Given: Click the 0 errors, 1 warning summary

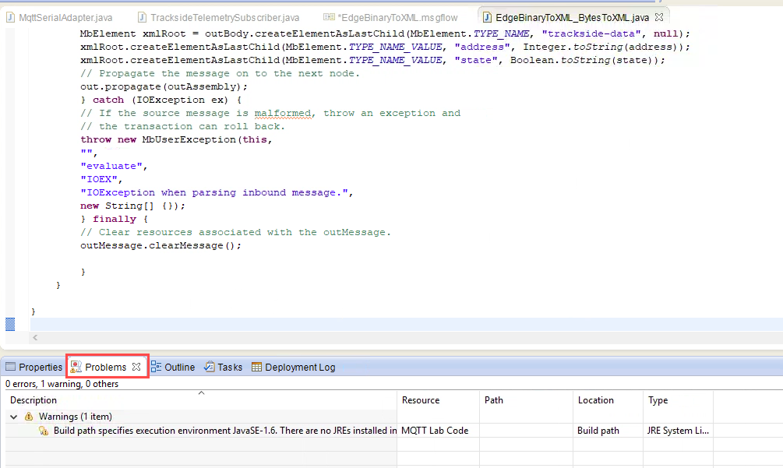Looking at the screenshot, I should point(62,384).
